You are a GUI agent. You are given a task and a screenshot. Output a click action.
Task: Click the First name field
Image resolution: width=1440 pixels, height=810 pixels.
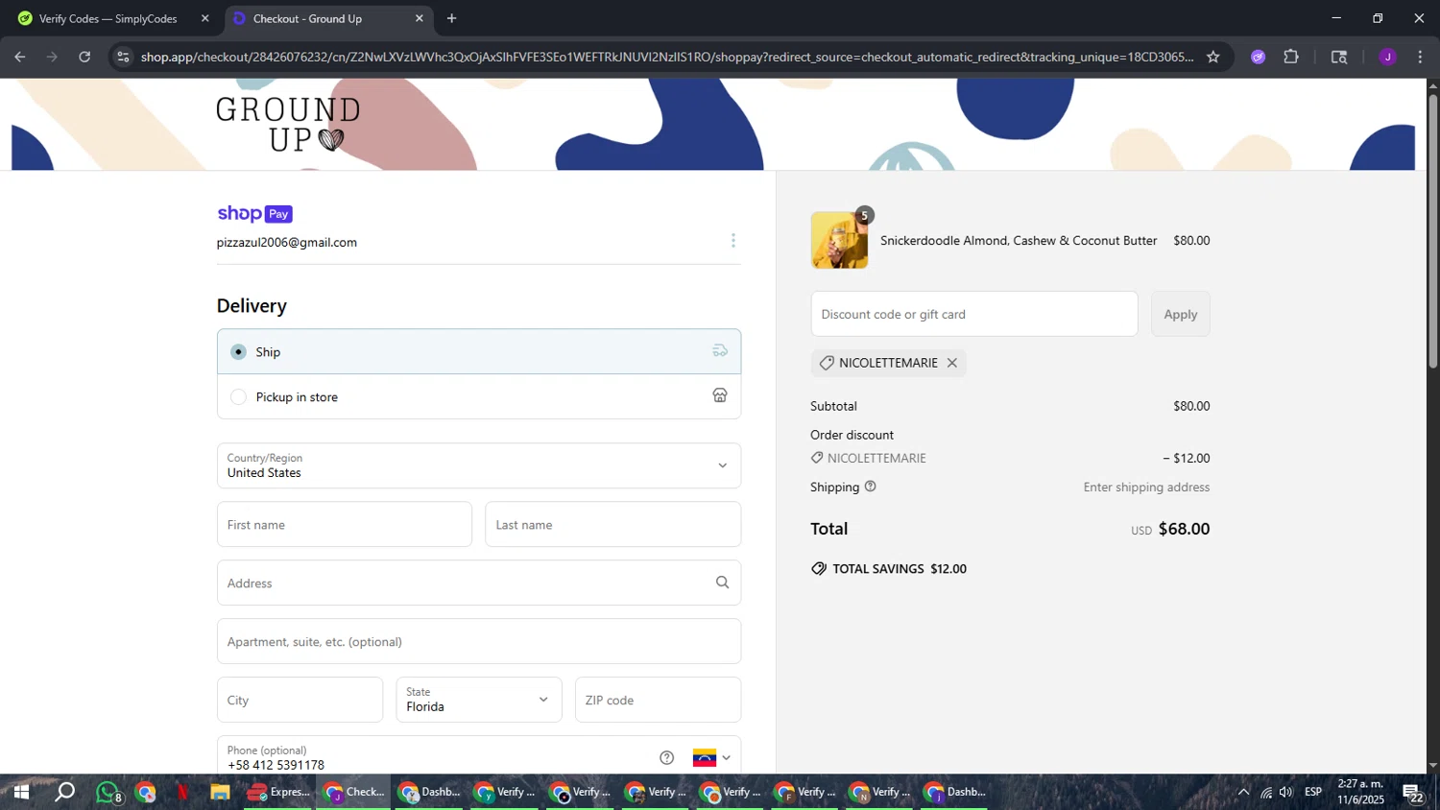click(x=345, y=524)
